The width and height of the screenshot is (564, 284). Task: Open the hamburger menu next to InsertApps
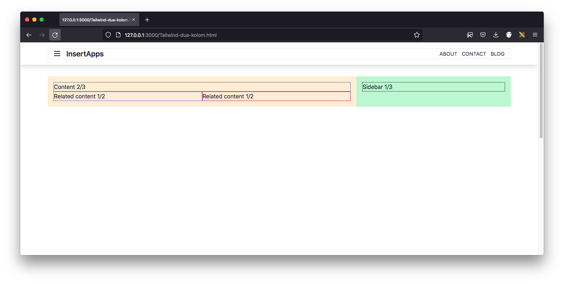pos(57,54)
